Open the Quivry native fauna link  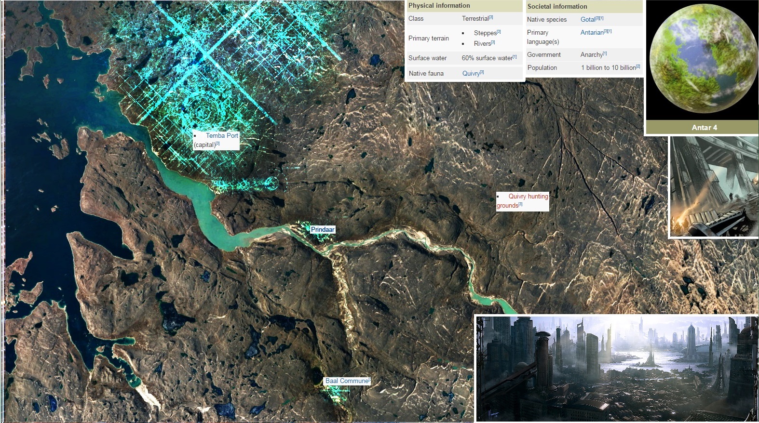point(471,74)
